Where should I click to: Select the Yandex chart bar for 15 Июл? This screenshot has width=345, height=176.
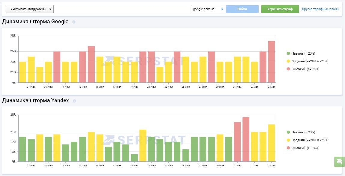100,148
